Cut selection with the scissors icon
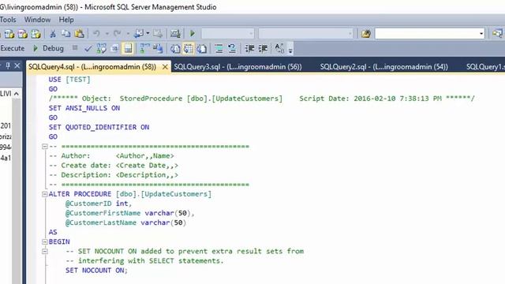 53,33
